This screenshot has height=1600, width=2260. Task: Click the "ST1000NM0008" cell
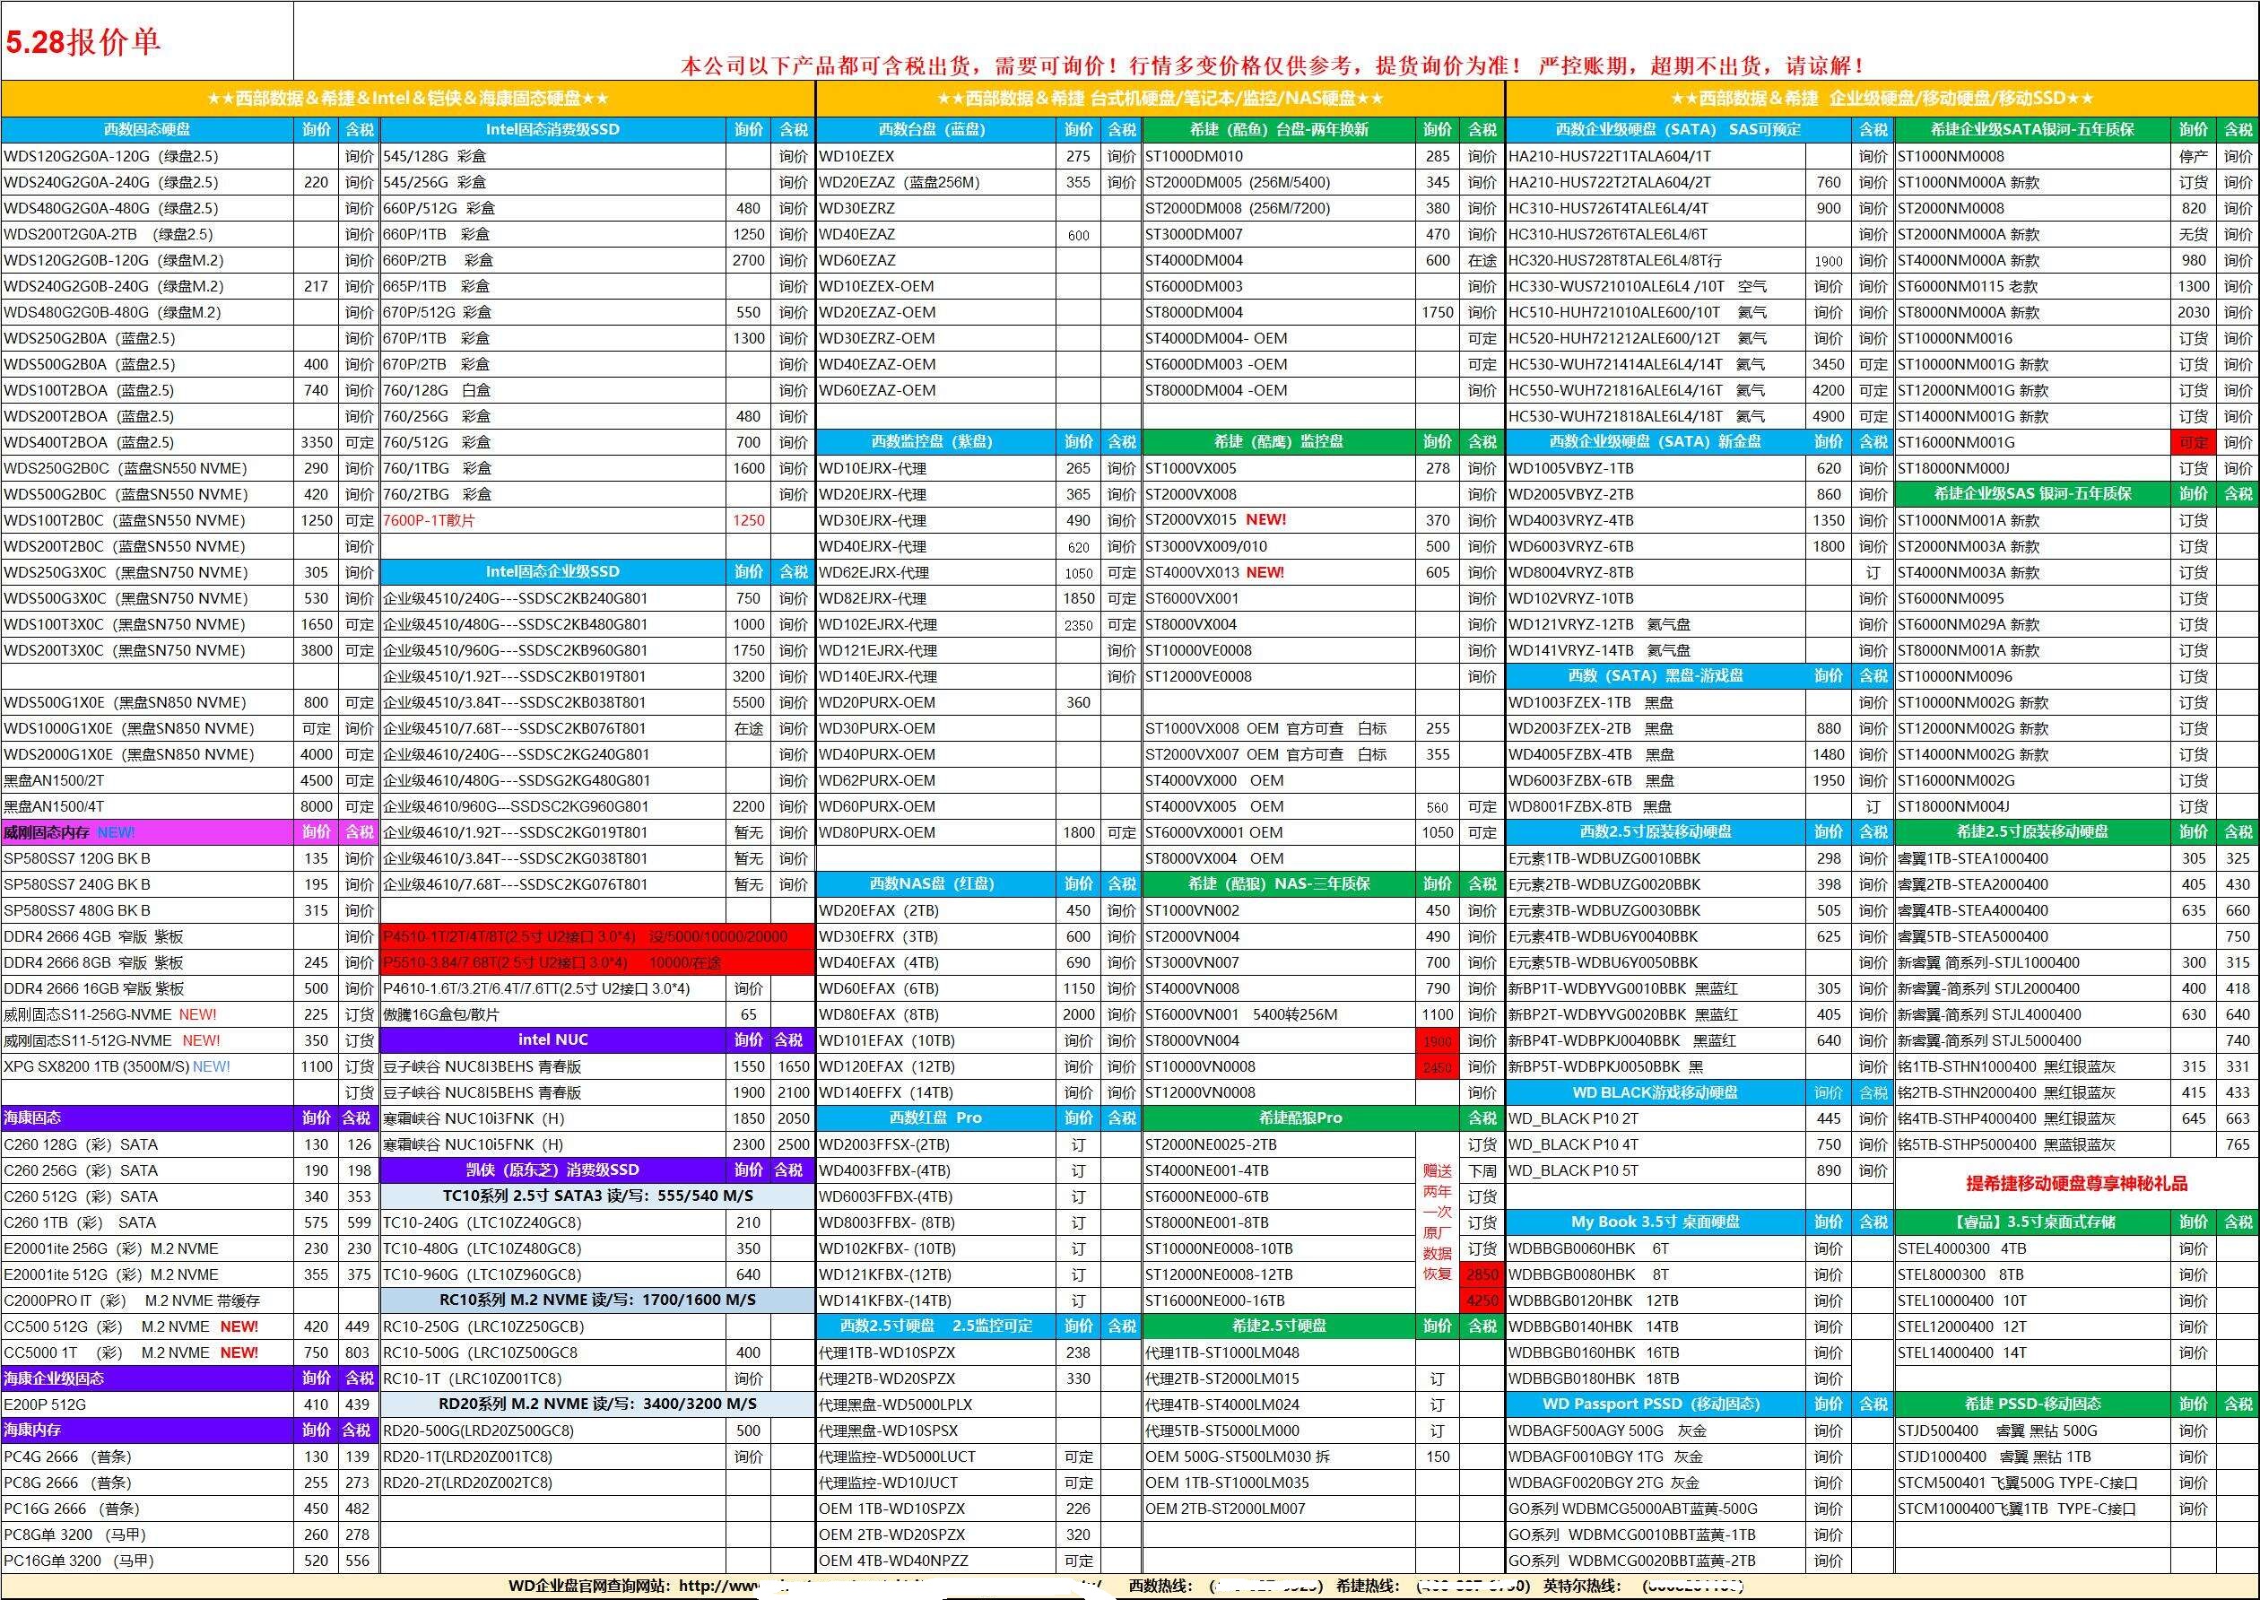tap(2031, 156)
